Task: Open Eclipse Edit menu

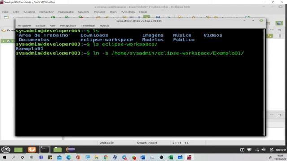Action: point(16,12)
